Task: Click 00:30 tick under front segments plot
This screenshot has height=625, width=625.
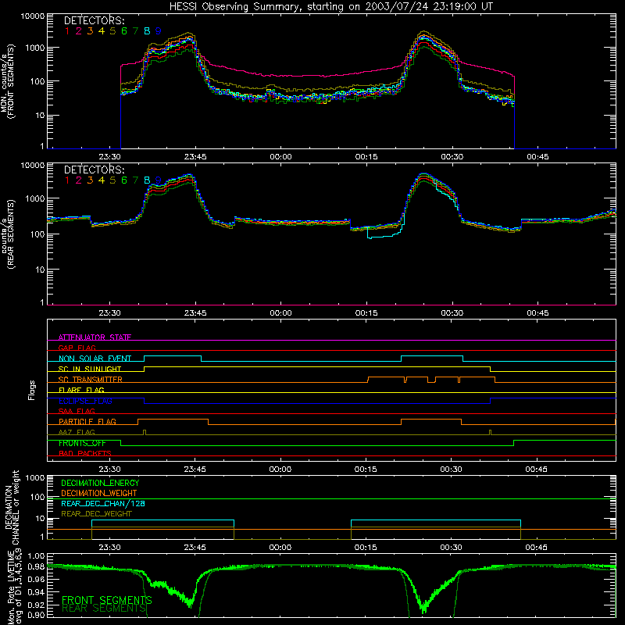Action: [x=452, y=157]
